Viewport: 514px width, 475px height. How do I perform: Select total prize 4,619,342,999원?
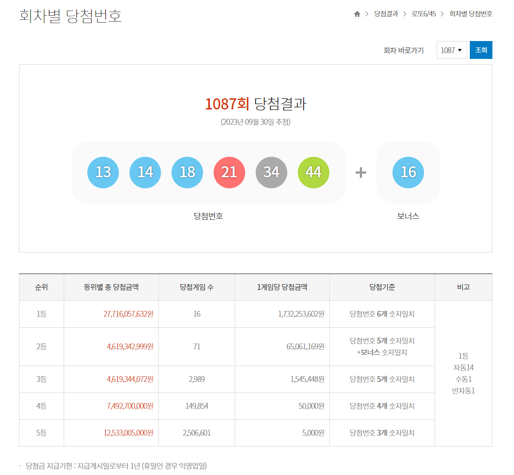point(130,347)
